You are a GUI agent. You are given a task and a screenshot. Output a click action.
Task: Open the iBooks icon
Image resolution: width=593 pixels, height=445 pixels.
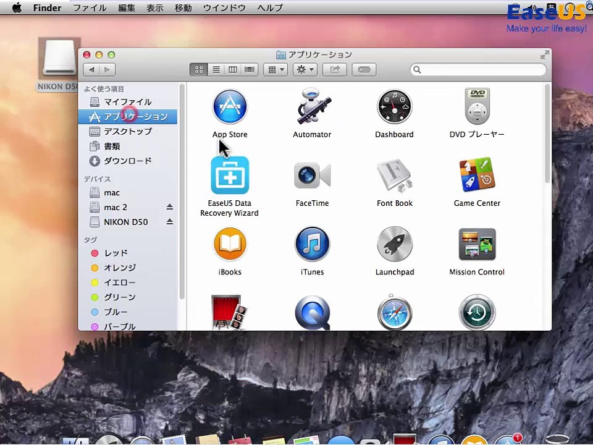(x=230, y=244)
